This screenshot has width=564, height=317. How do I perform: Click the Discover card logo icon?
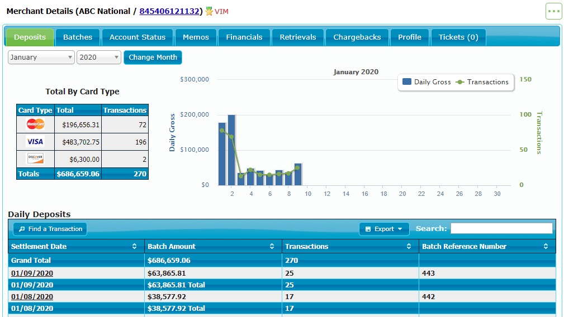(x=35, y=158)
